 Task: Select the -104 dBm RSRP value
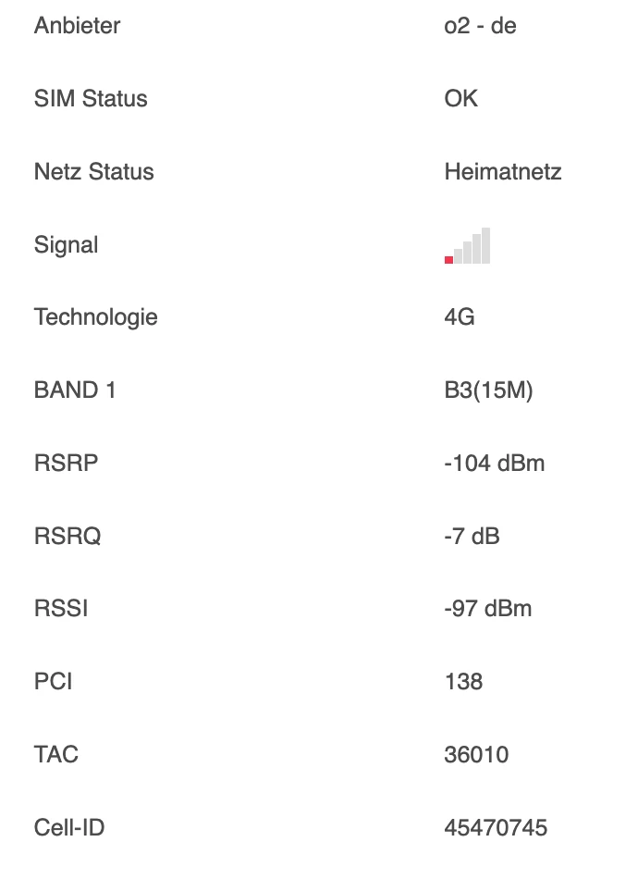pyautogui.click(x=495, y=464)
